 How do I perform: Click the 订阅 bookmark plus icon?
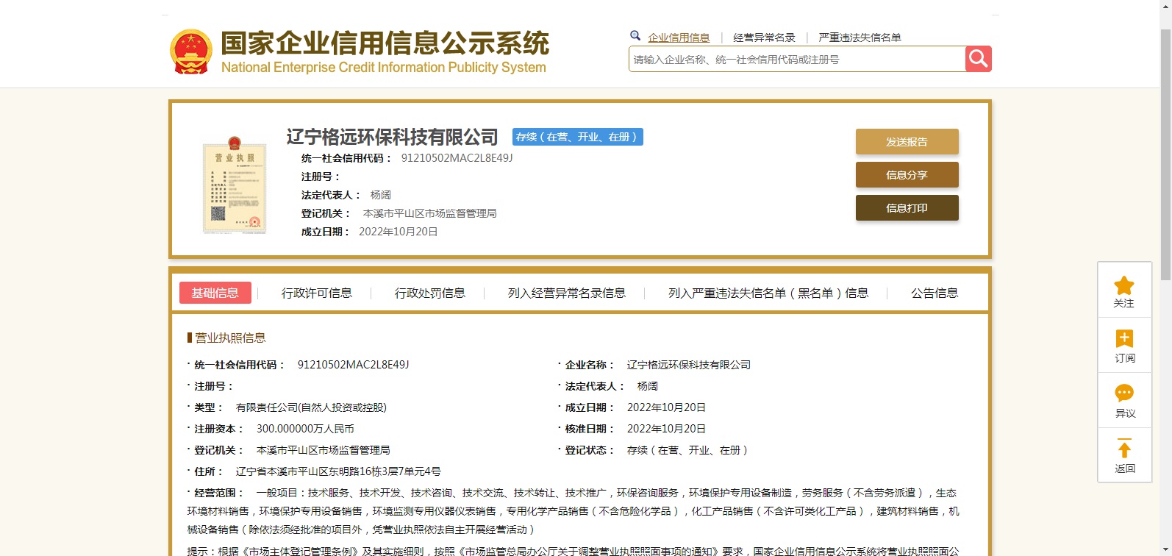[x=1124, y=338]
